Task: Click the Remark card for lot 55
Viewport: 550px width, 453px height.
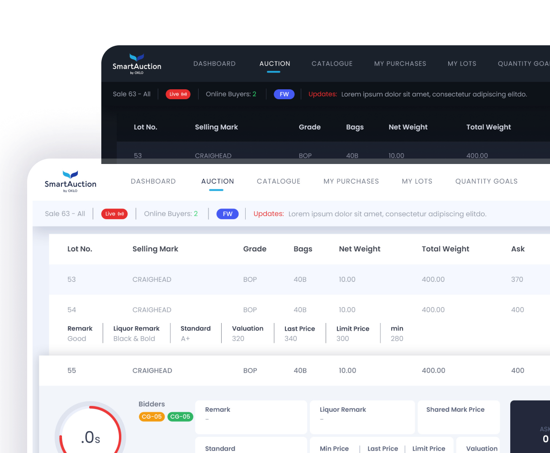Action: (x=251, y=417)
